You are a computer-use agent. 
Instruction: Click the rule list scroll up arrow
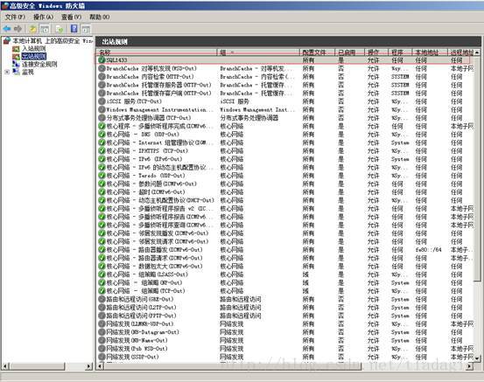tap(477, 52)
